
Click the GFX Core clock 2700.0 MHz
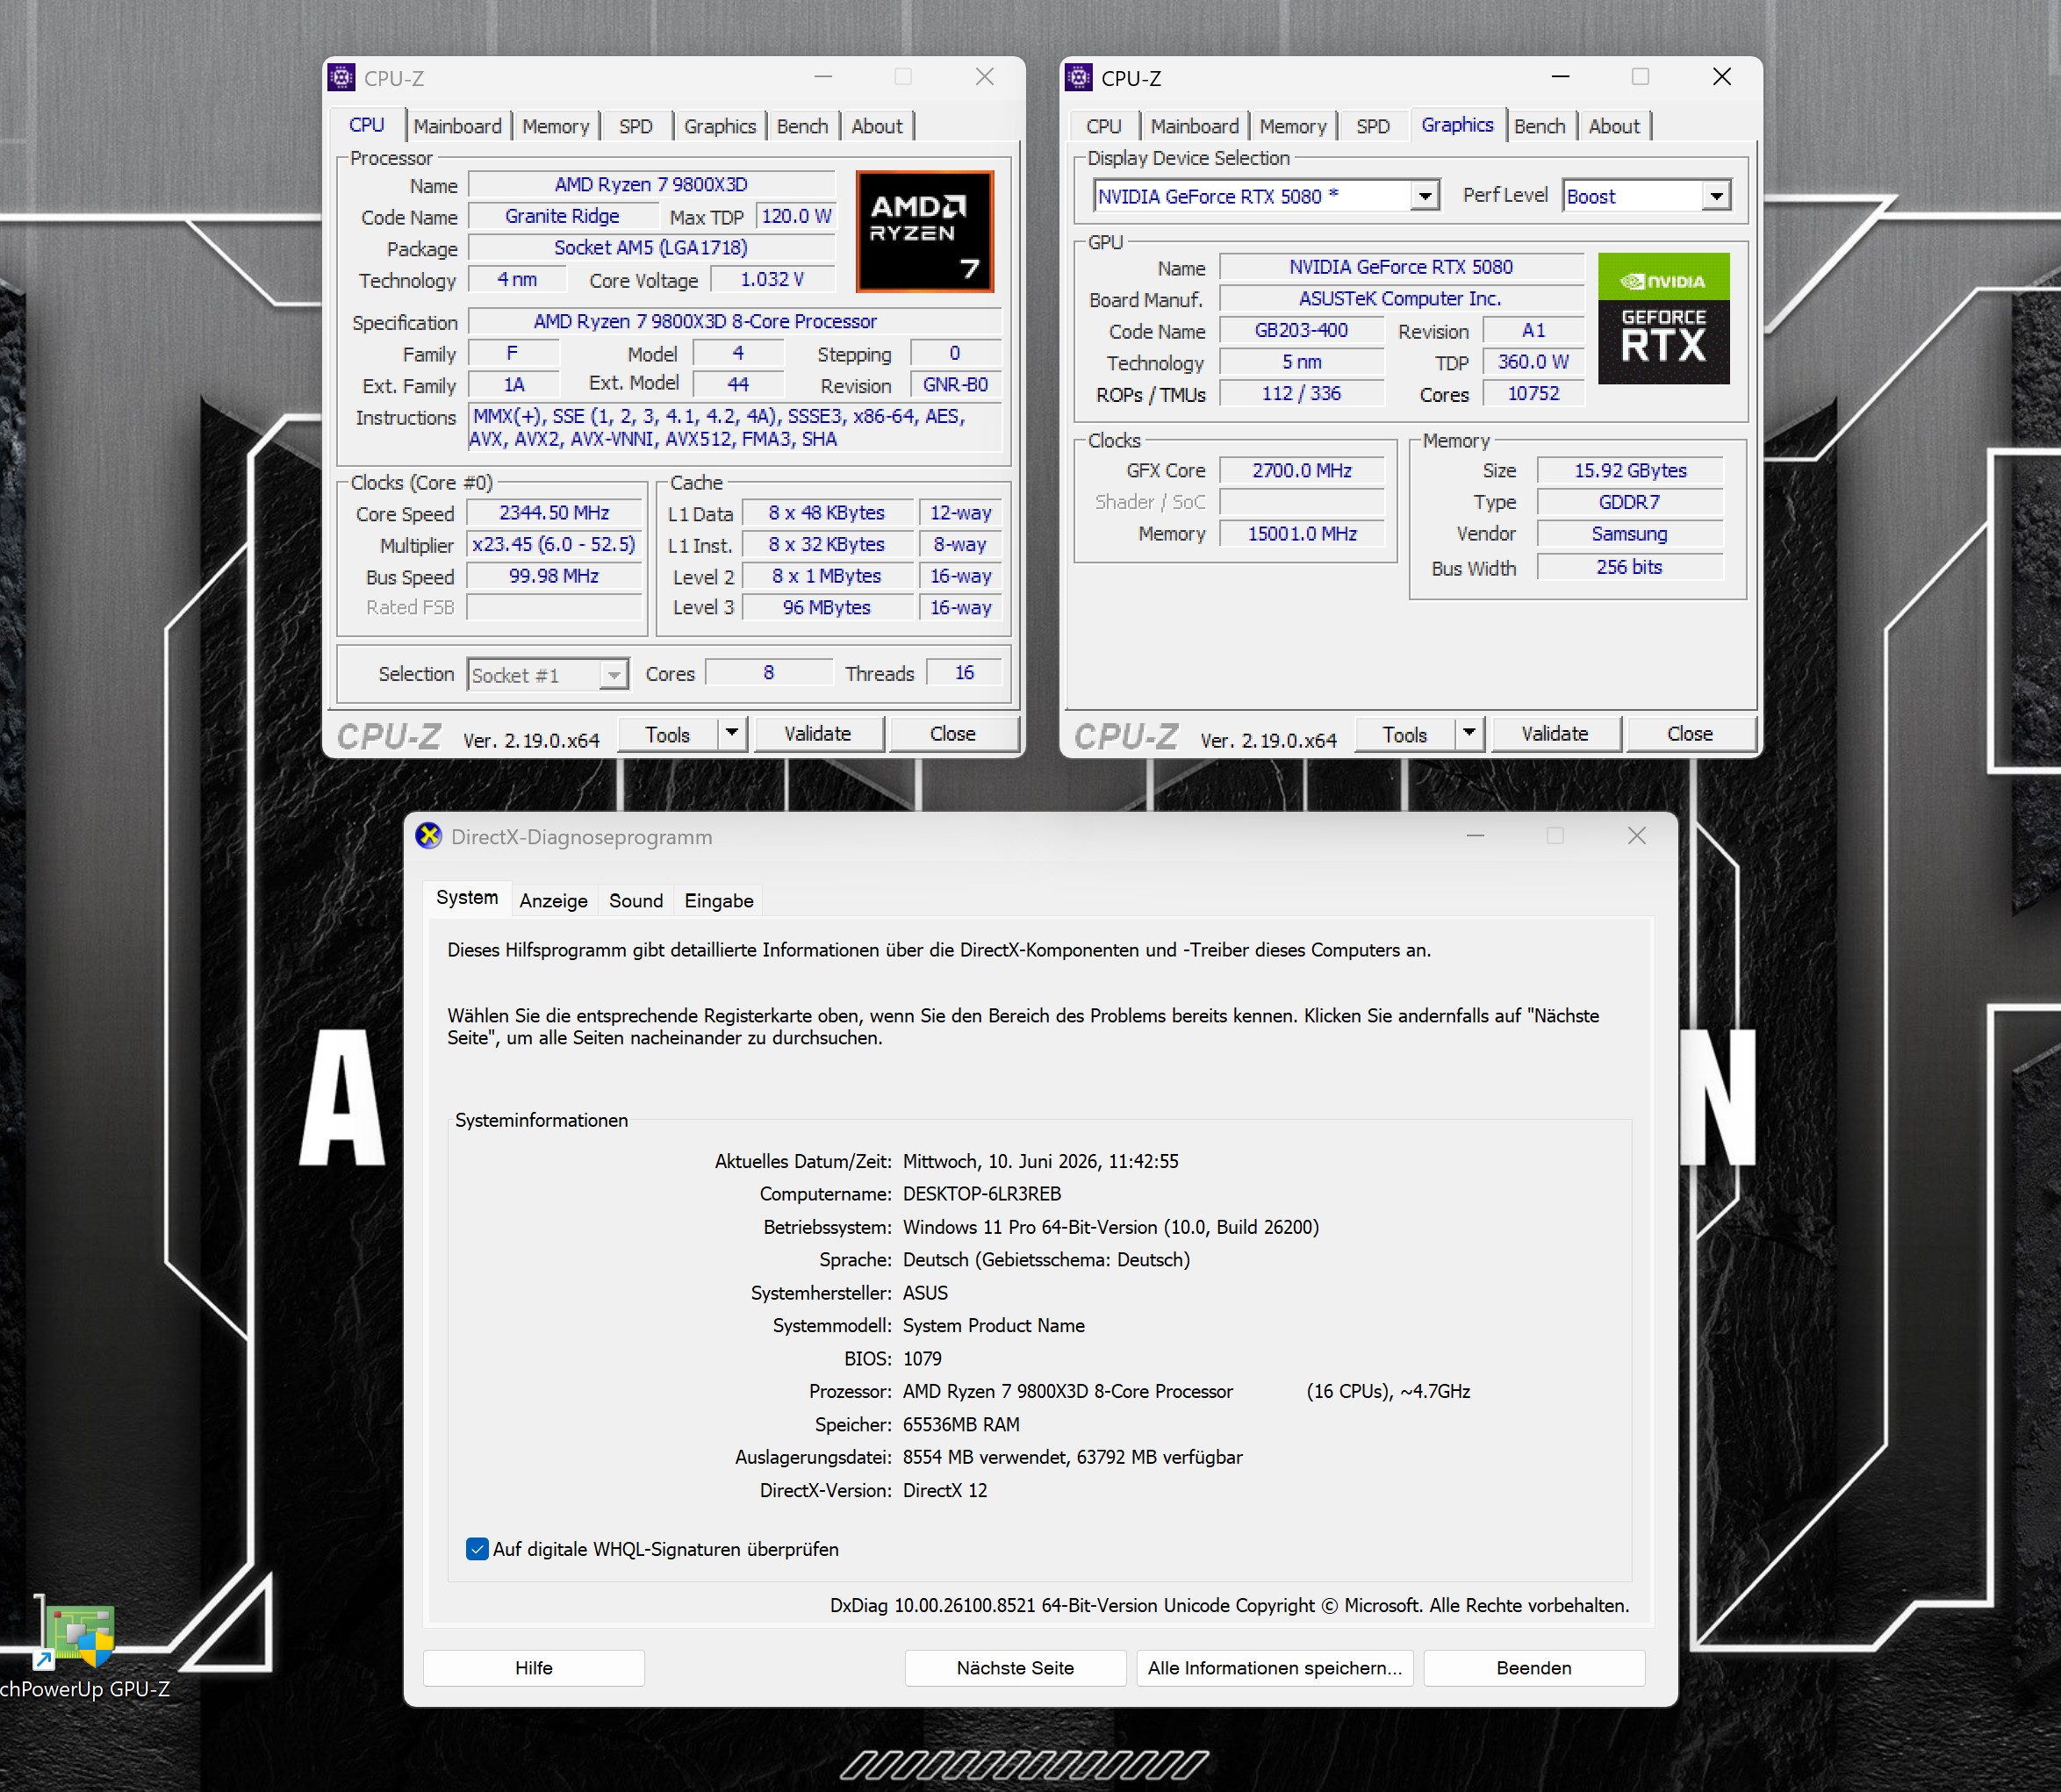pos(1302,471)
